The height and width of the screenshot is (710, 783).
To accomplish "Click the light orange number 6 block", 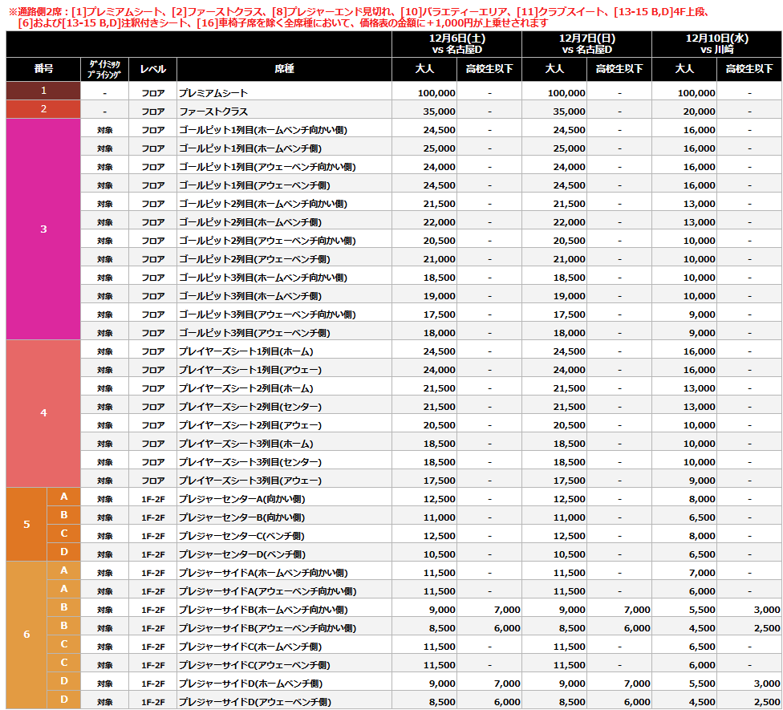I will (26, 635).
